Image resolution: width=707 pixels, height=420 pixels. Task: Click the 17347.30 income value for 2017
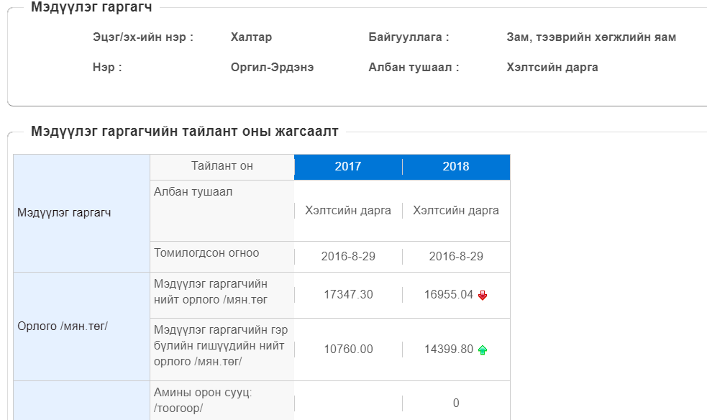348,295
